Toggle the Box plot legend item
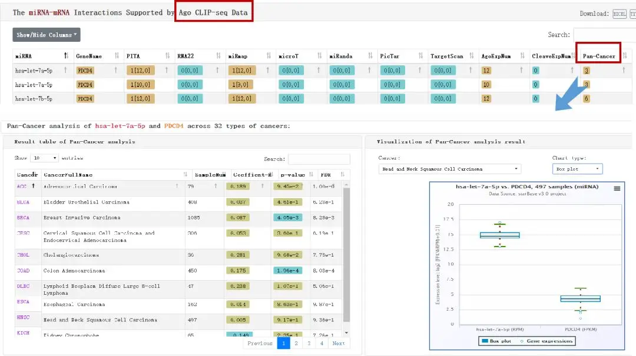 click(x=498, y=341)
